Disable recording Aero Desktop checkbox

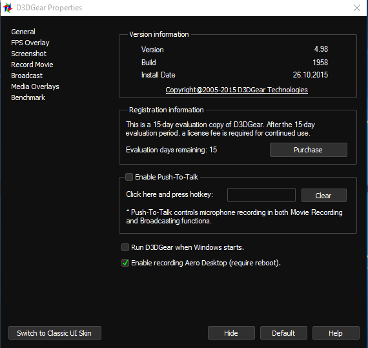125,263
